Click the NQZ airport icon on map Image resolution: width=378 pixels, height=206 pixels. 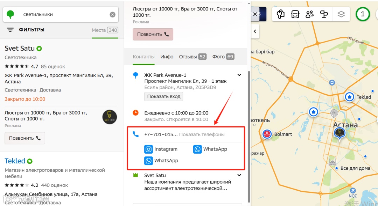[x=352, y=190]
